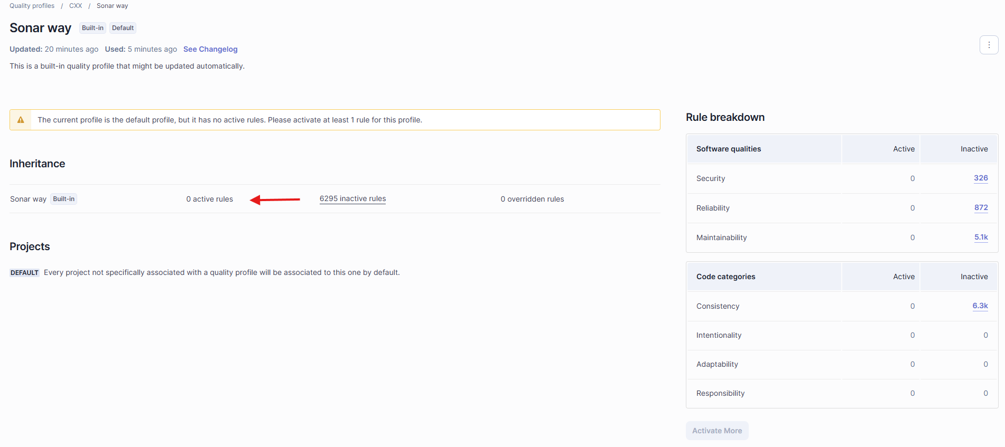Click the "0 active rules" text
Image resolution: width=1005 pixels, height=447 pixels.
(x=210, y=199)
